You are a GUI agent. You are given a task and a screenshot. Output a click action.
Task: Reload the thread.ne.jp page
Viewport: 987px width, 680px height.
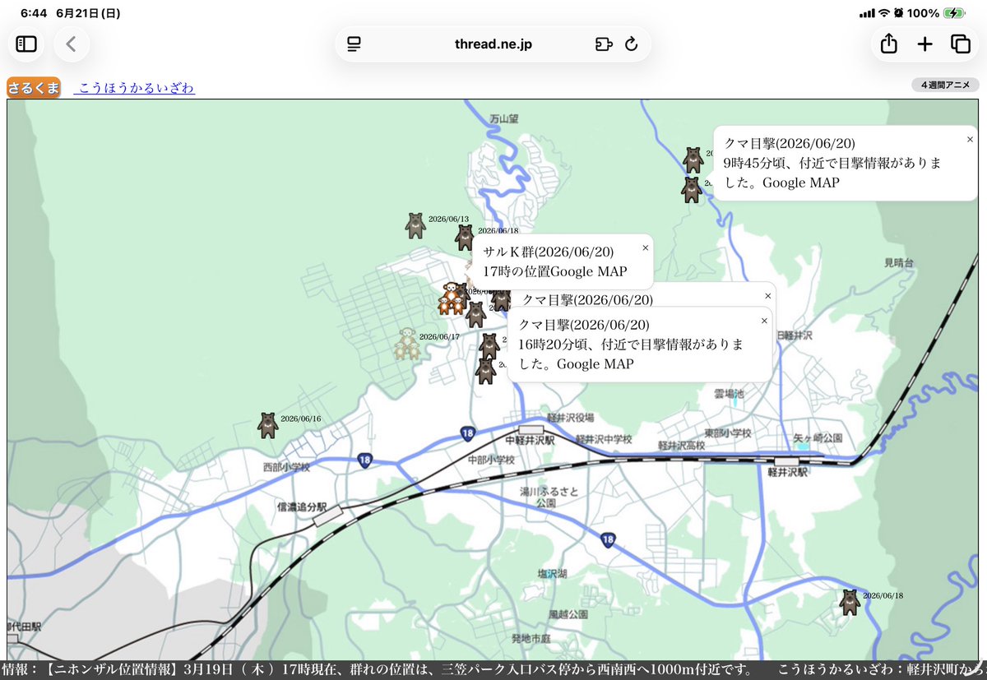tap(632, 44)
